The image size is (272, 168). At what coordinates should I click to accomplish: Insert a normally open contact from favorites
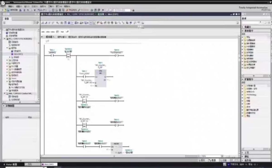(x=43, y=32)
